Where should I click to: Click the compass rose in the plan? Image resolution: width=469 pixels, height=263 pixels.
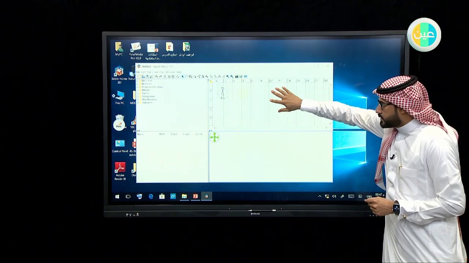point(222,94)
